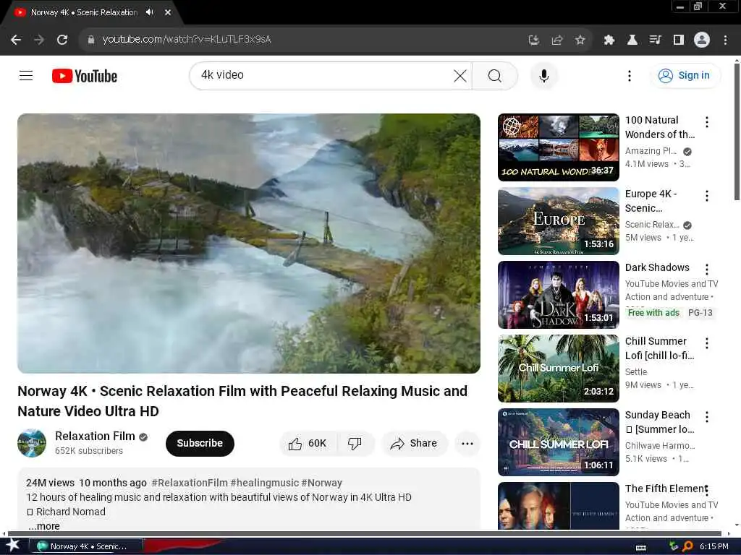Viewport: 741px width, 555px height.
Task: Open Chrome three-dot menu
Action: 725,40
